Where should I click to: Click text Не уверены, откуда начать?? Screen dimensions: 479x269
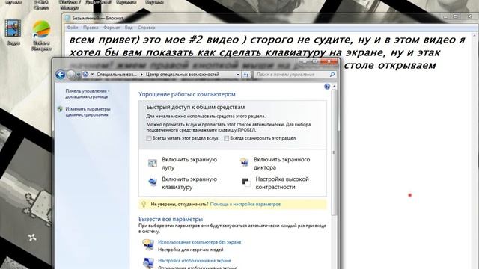180,204
